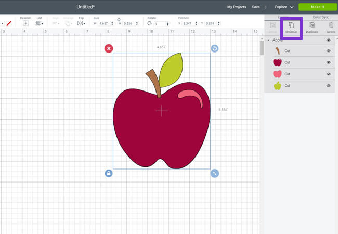Toggle the aspect ratio lock above Size
This screenshot has width=338, height=234.
tap(119, 19)
